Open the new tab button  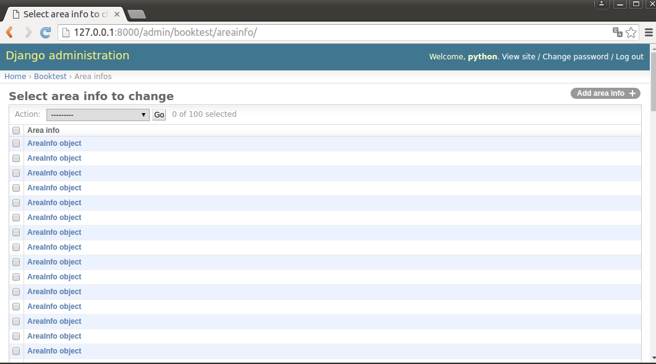point(136,14)
